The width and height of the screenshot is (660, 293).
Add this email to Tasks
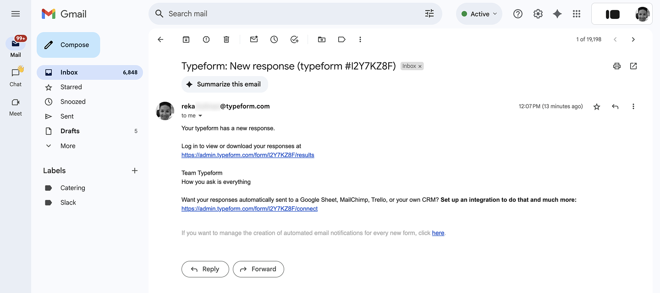[x=294, y=39]
